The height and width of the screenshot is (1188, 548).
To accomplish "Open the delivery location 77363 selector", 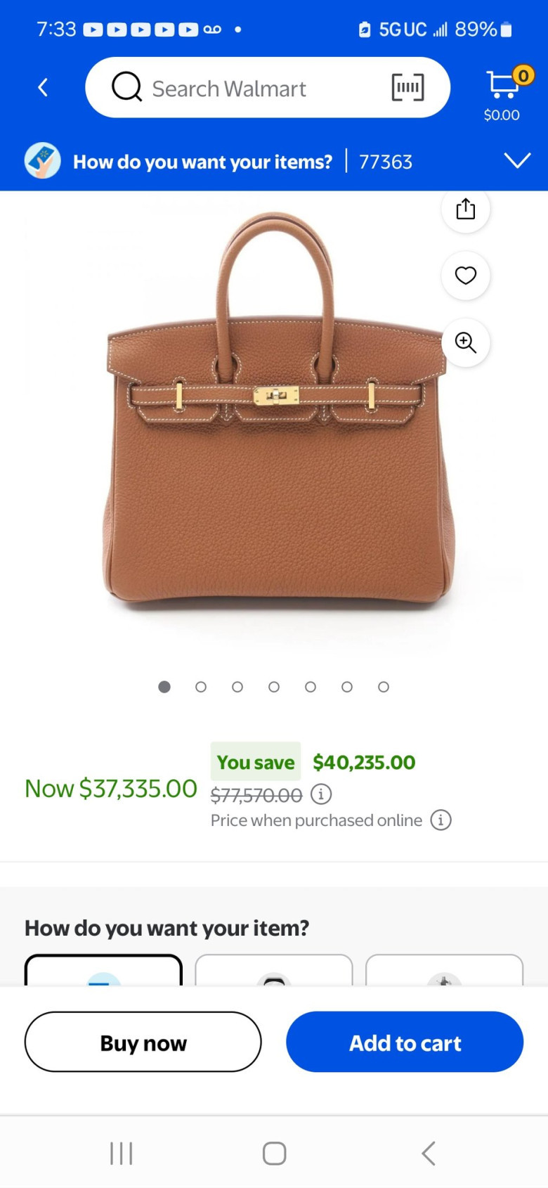I will click(x=386, y=162).
